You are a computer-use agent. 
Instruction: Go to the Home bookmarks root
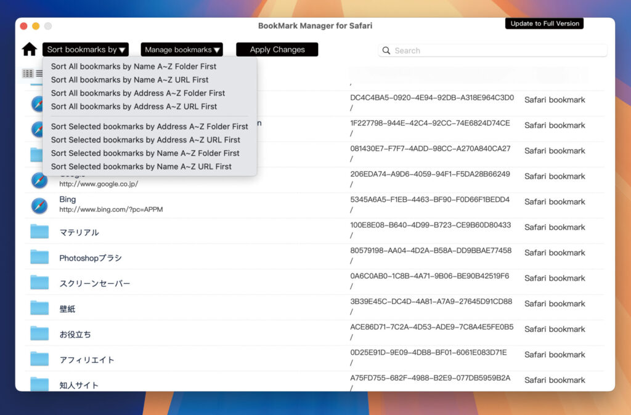click(29, 49)
